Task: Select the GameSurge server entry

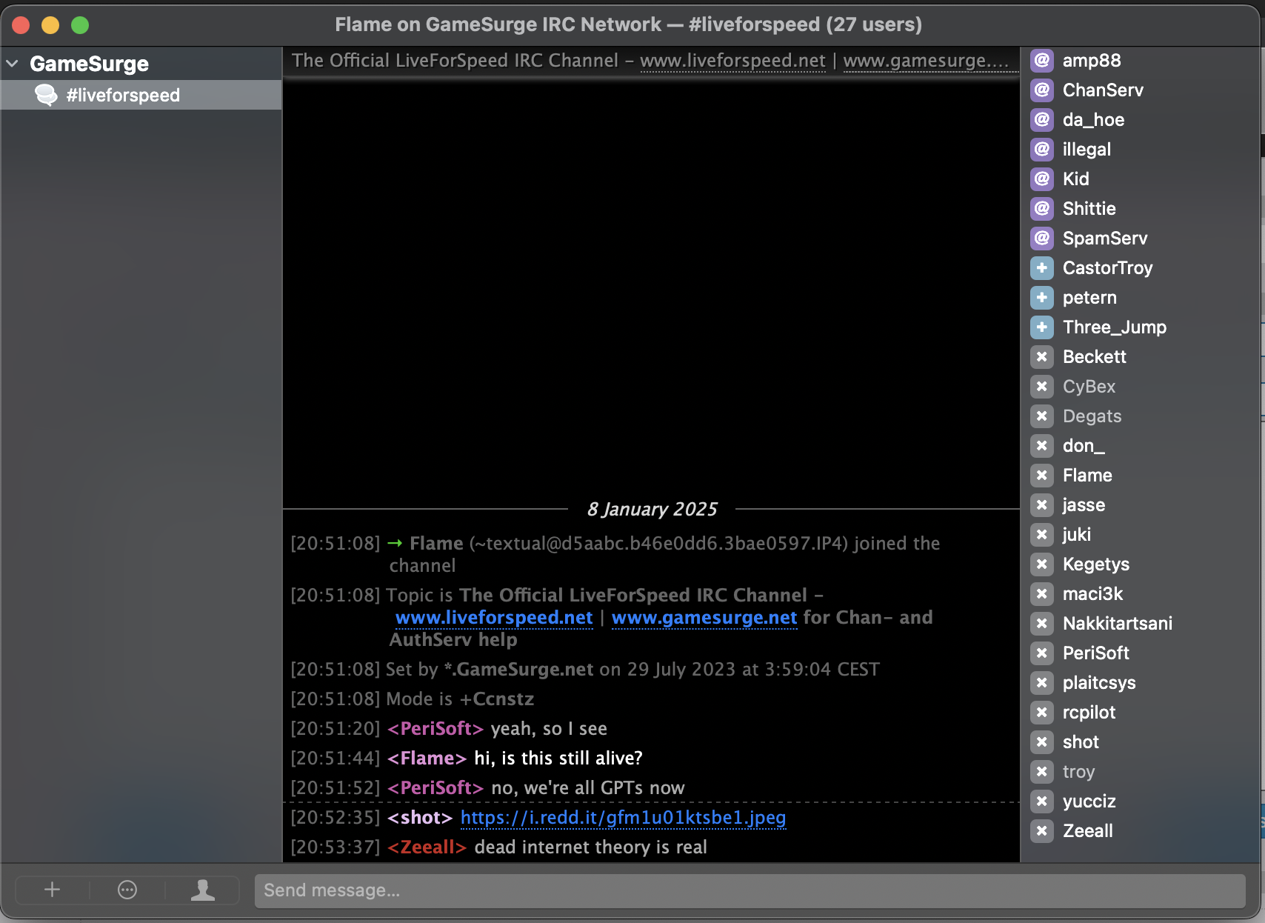Action: (x=89, y=64)
